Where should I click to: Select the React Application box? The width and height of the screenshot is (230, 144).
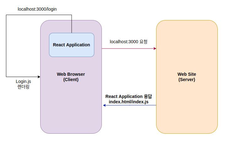(72, 45)
